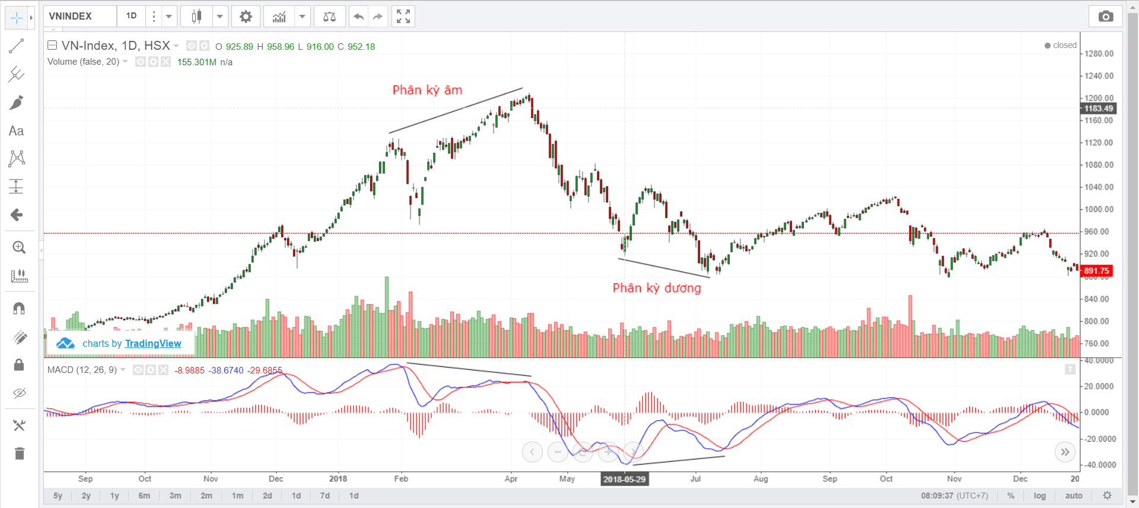Enter fullscreen mode

point(403,17)
